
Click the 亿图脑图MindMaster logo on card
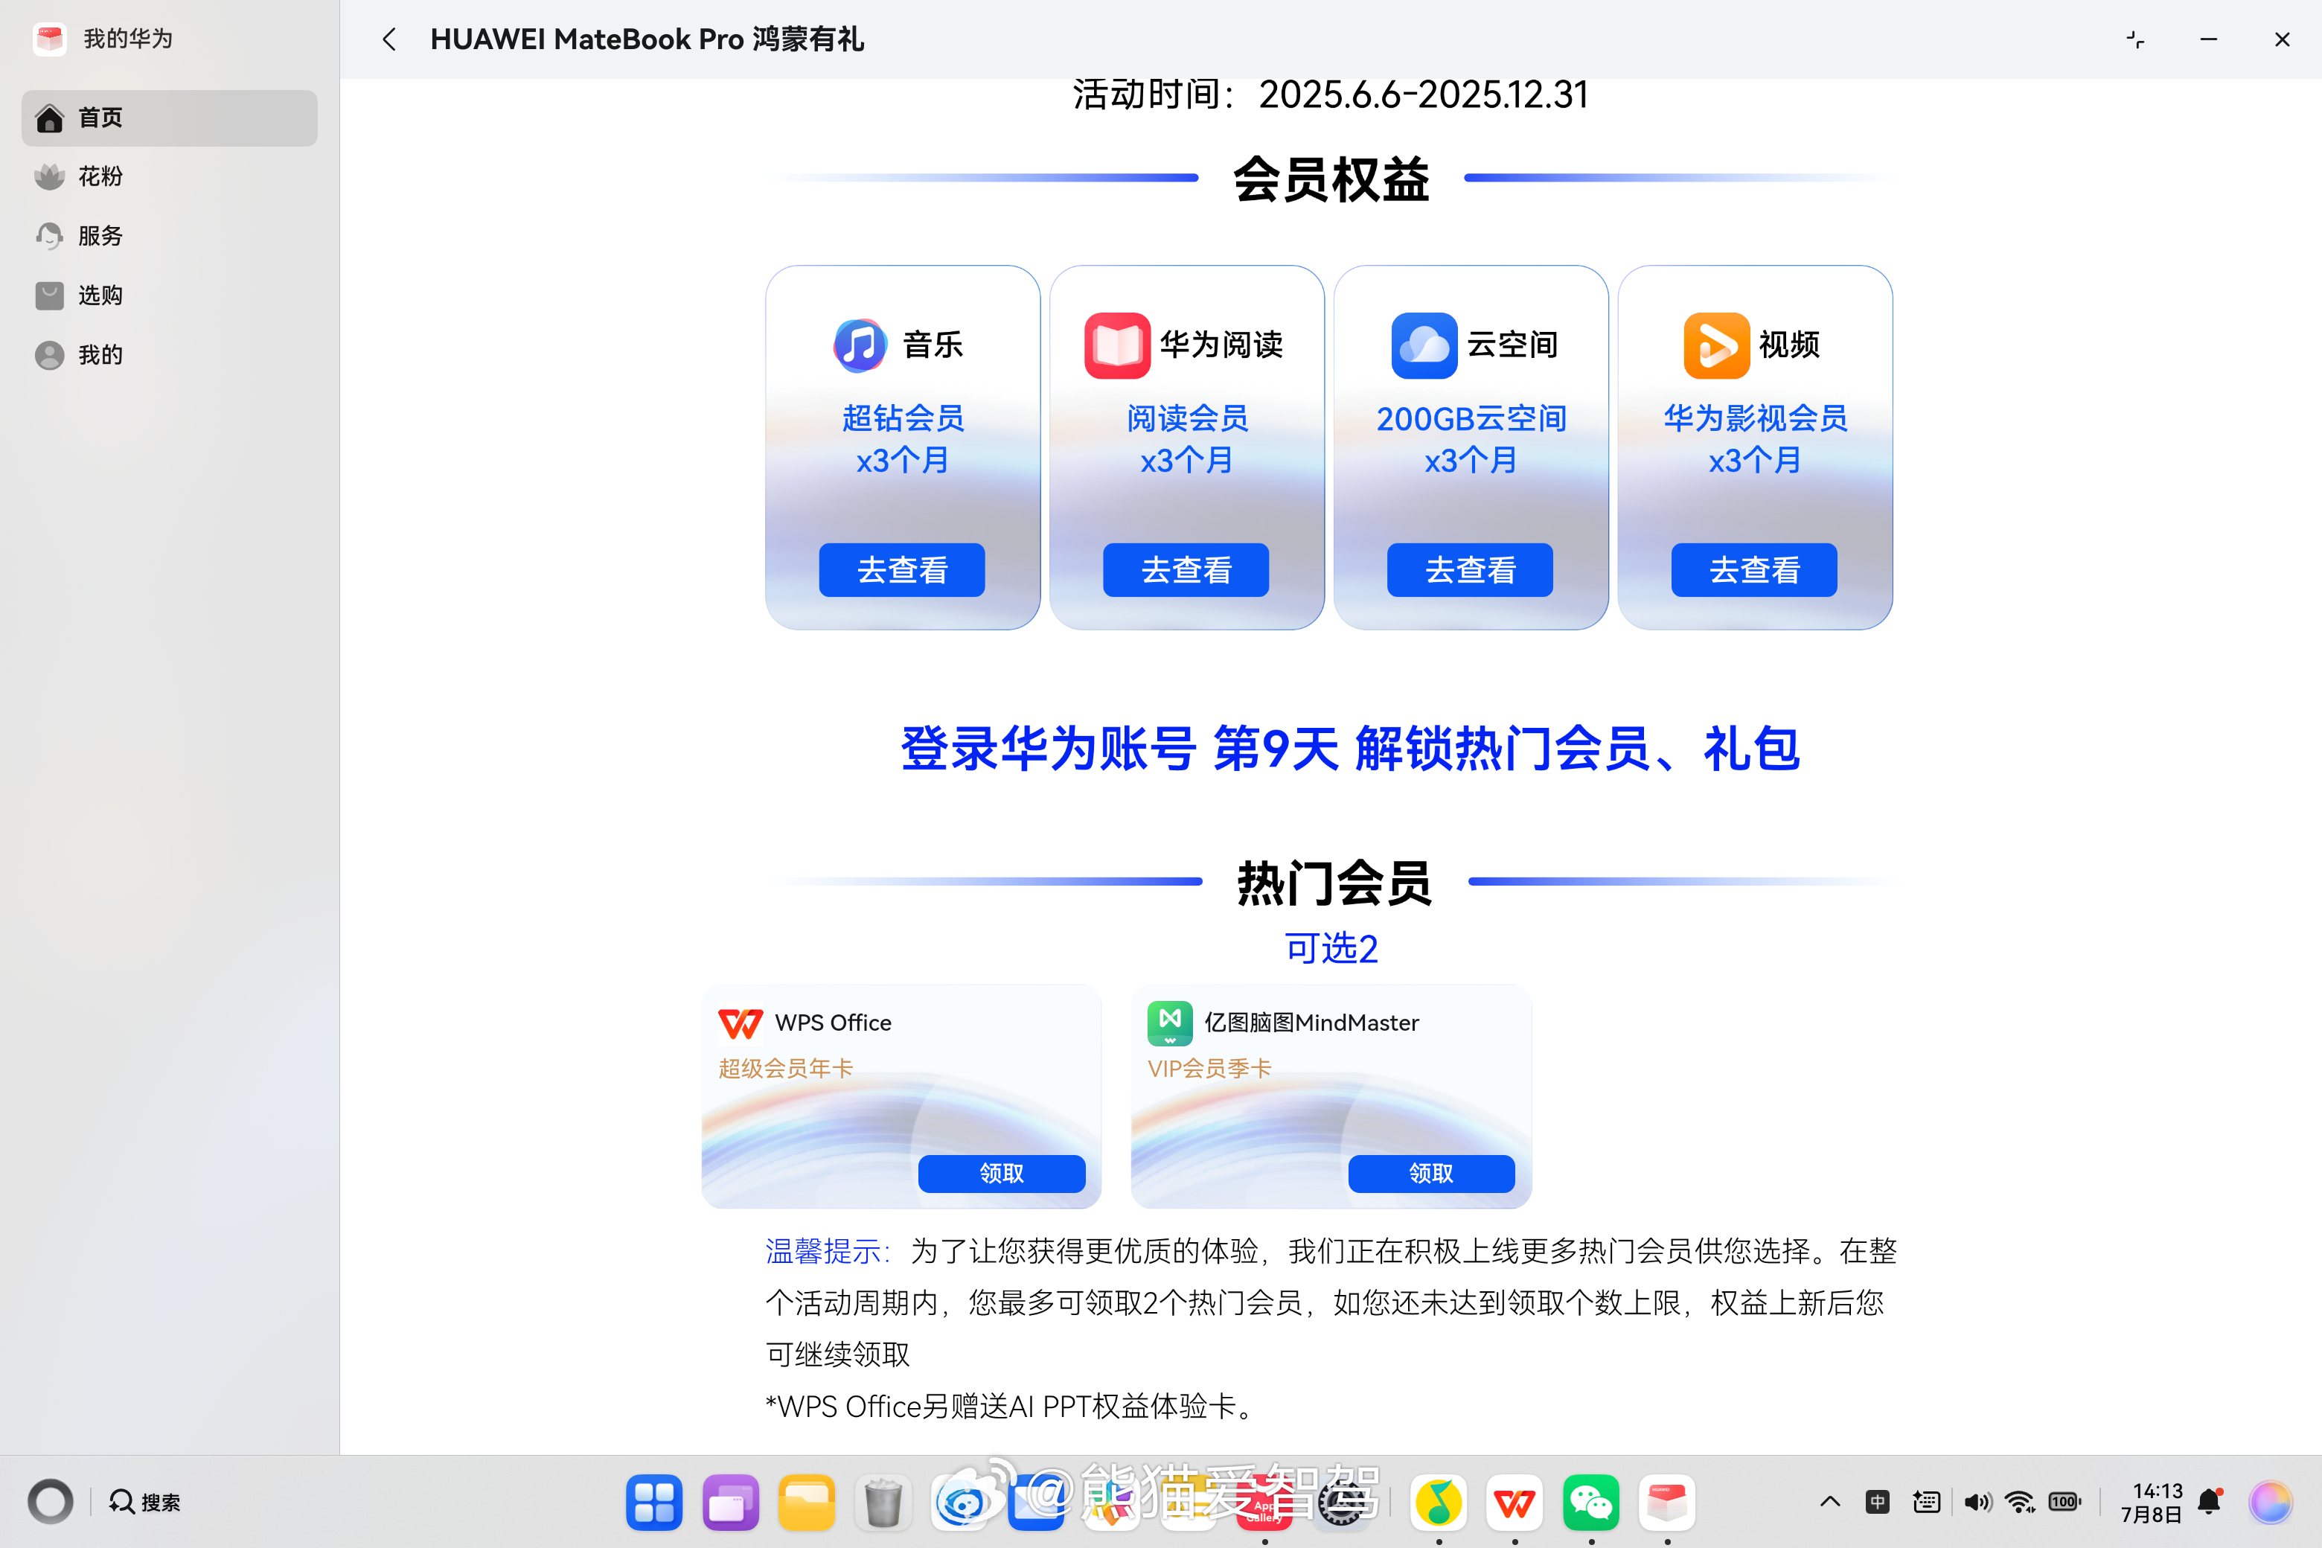pyautogui.click(x=1169, y=1023)
